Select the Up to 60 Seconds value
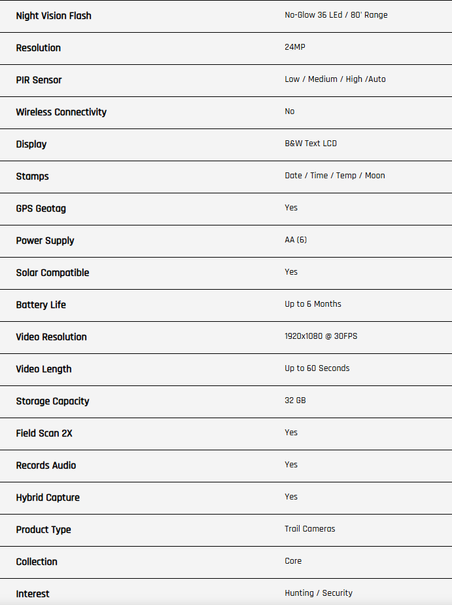Viewport: 452px width, 605px height. 317,368
